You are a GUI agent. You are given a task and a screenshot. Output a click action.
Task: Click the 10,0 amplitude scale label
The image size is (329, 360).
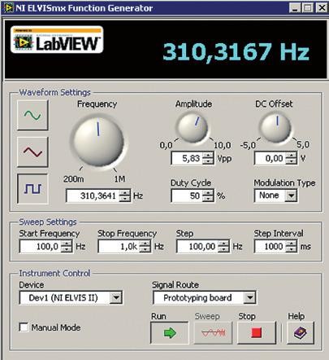pyautogui.click(x=223, y=146)
